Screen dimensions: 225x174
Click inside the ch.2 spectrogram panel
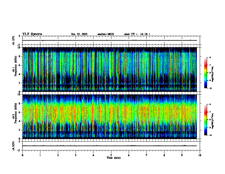(x=110, y=117)
